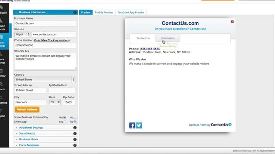Set Show Map to No
The width and height of the screenshot is (275, 154).
click(x=75, y=121)
